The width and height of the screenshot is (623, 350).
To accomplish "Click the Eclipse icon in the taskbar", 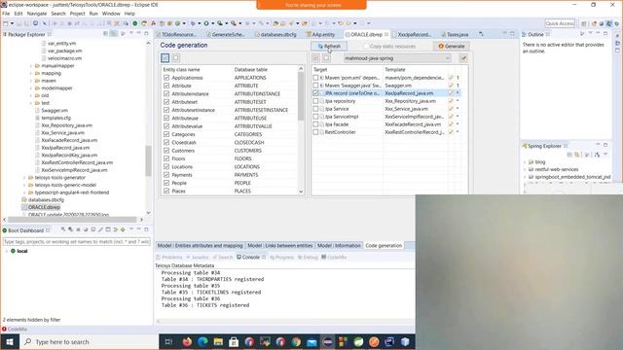I will 327,341.
